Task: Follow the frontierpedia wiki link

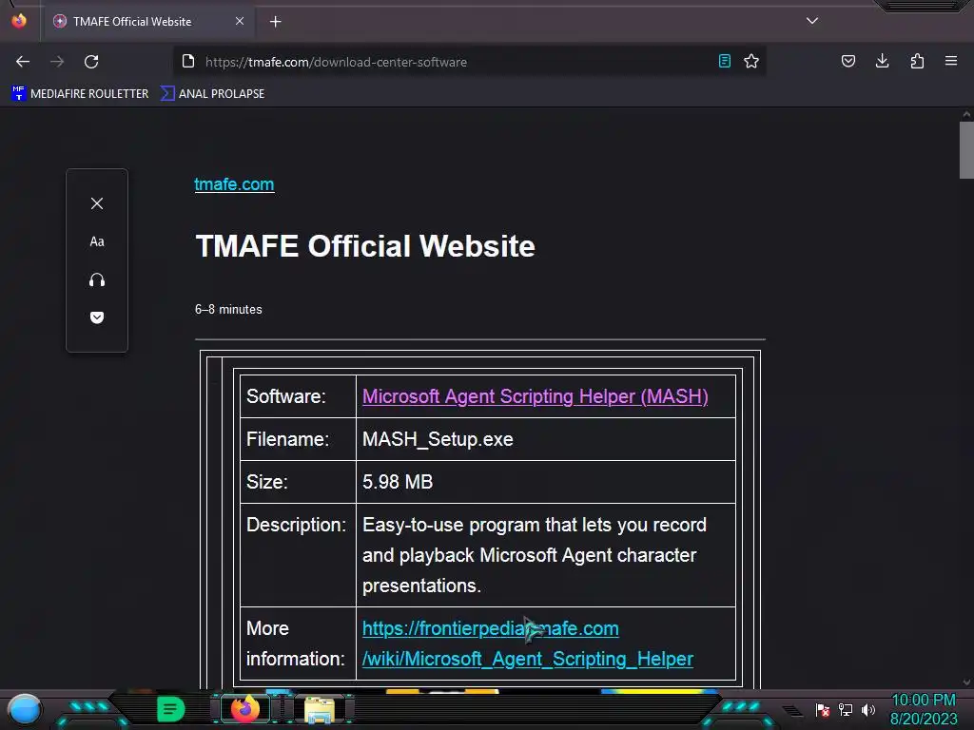Action: coord(527,644)
